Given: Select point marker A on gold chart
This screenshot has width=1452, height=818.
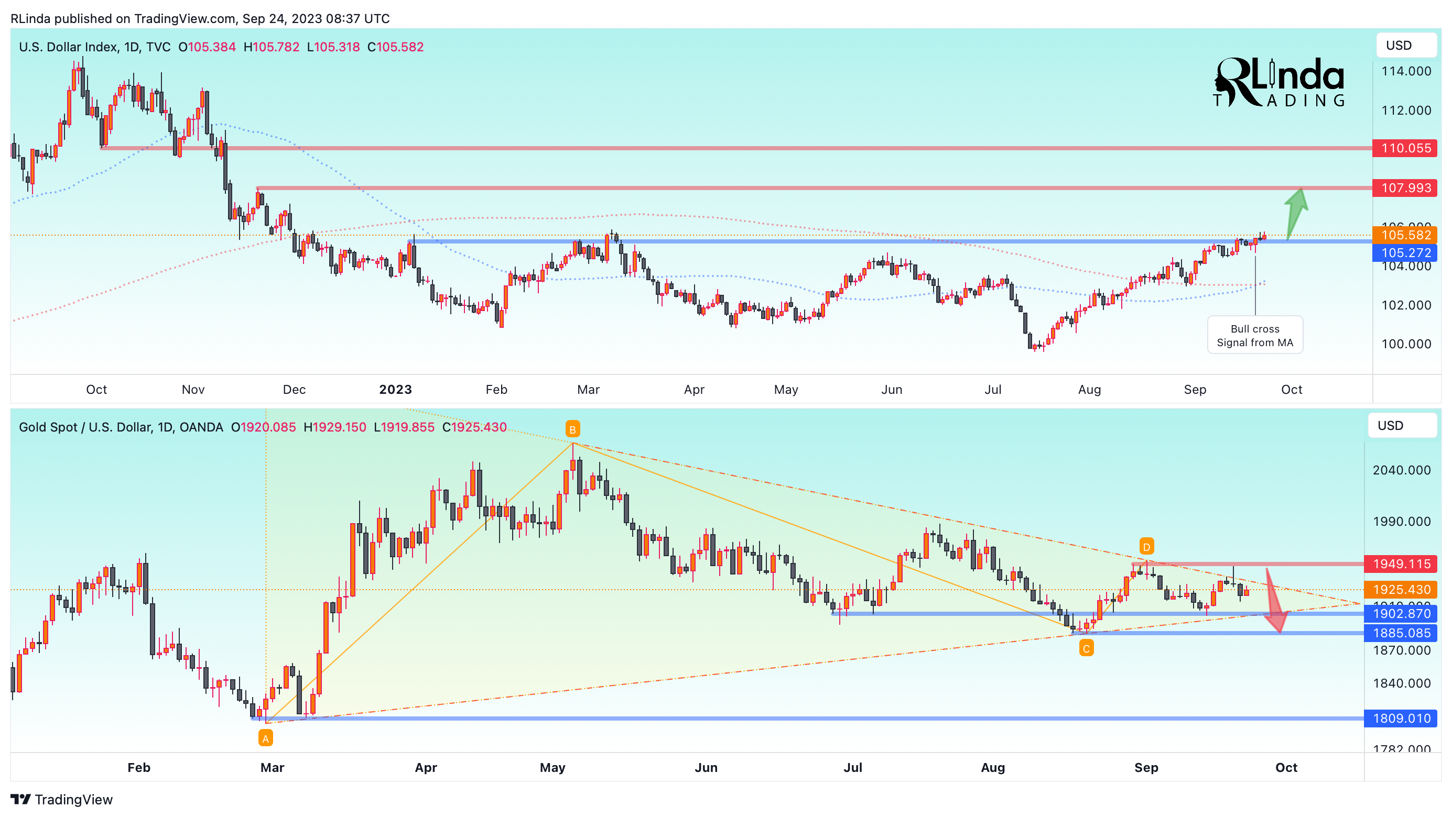Looking at the screenshot, I should pos(265,738).
